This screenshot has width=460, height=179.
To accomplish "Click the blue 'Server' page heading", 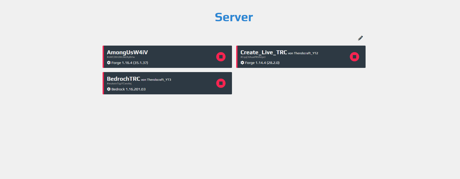I will [x=234, y=17].
